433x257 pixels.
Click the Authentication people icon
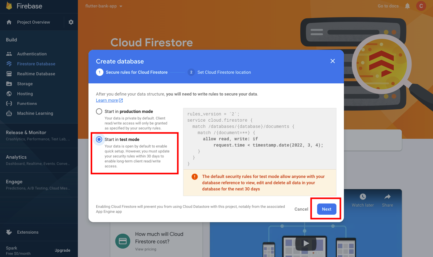tap(9, 54)
